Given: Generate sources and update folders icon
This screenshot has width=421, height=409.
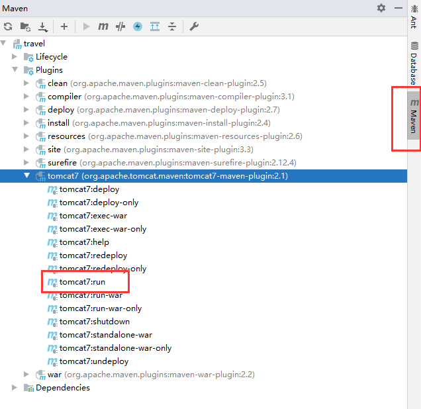Looking at the screenshot, I should pos(25,26).
